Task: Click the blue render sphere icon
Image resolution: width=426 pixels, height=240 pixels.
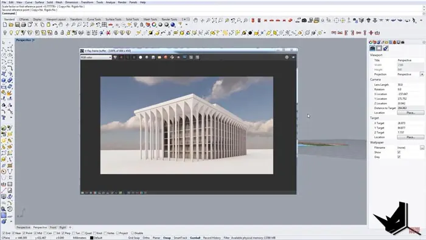Action: [173, 25]
